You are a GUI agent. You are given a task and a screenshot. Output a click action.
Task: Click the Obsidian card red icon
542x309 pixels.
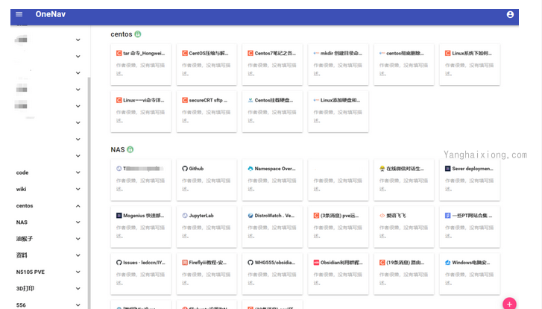pos(316,263)
